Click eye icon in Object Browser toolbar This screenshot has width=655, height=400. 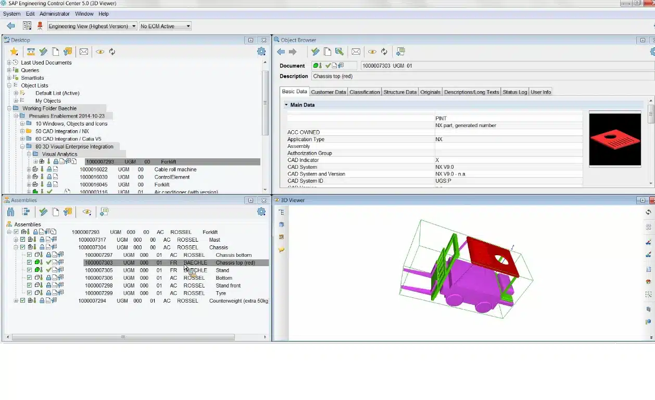pyautogui.click(x=372, y=52)
